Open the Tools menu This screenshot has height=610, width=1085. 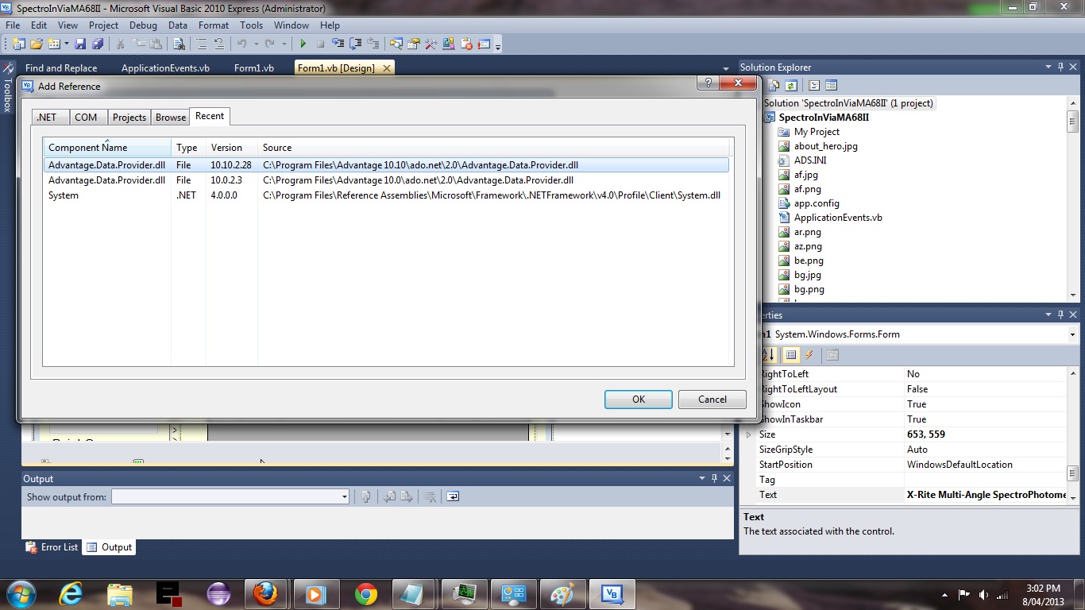tap(251, 25)
